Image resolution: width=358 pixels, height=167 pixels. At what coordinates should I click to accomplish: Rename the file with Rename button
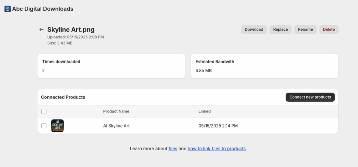pos(305,29)
